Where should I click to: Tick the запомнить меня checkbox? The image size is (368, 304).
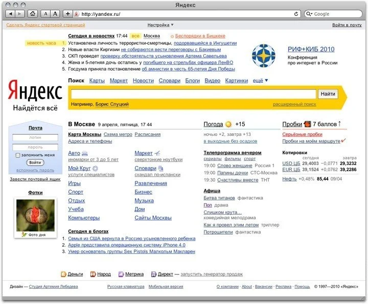(17, 155)
